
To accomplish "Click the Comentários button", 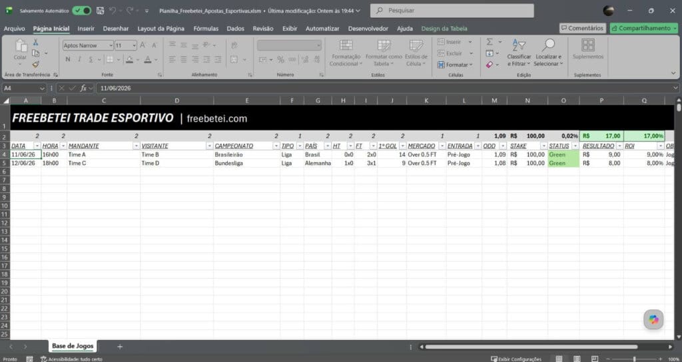I will click(582, 28).
